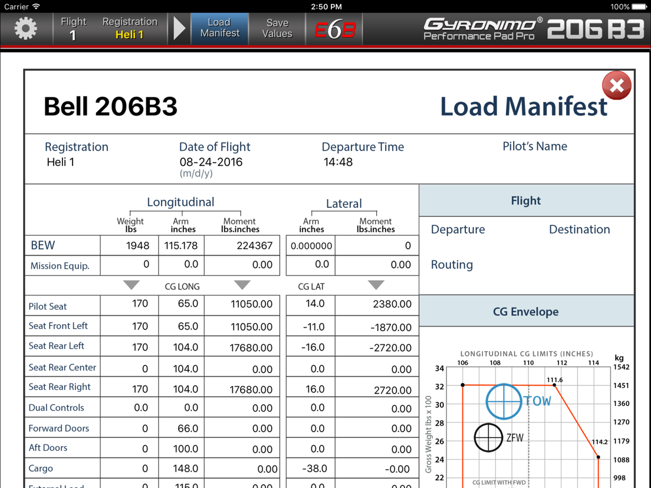Close the Load Manifest with the red X
This screenshot has height=488, width=651.
[x=617, y=85]
